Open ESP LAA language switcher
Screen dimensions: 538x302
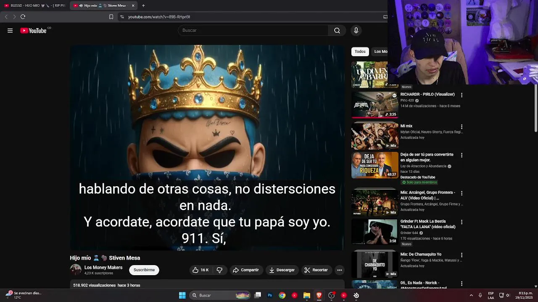point(491,295)
